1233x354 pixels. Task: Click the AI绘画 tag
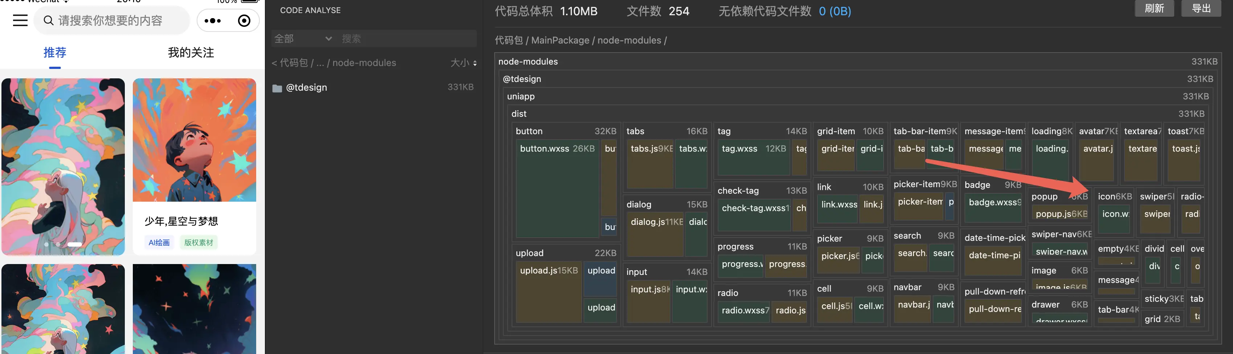159,243
